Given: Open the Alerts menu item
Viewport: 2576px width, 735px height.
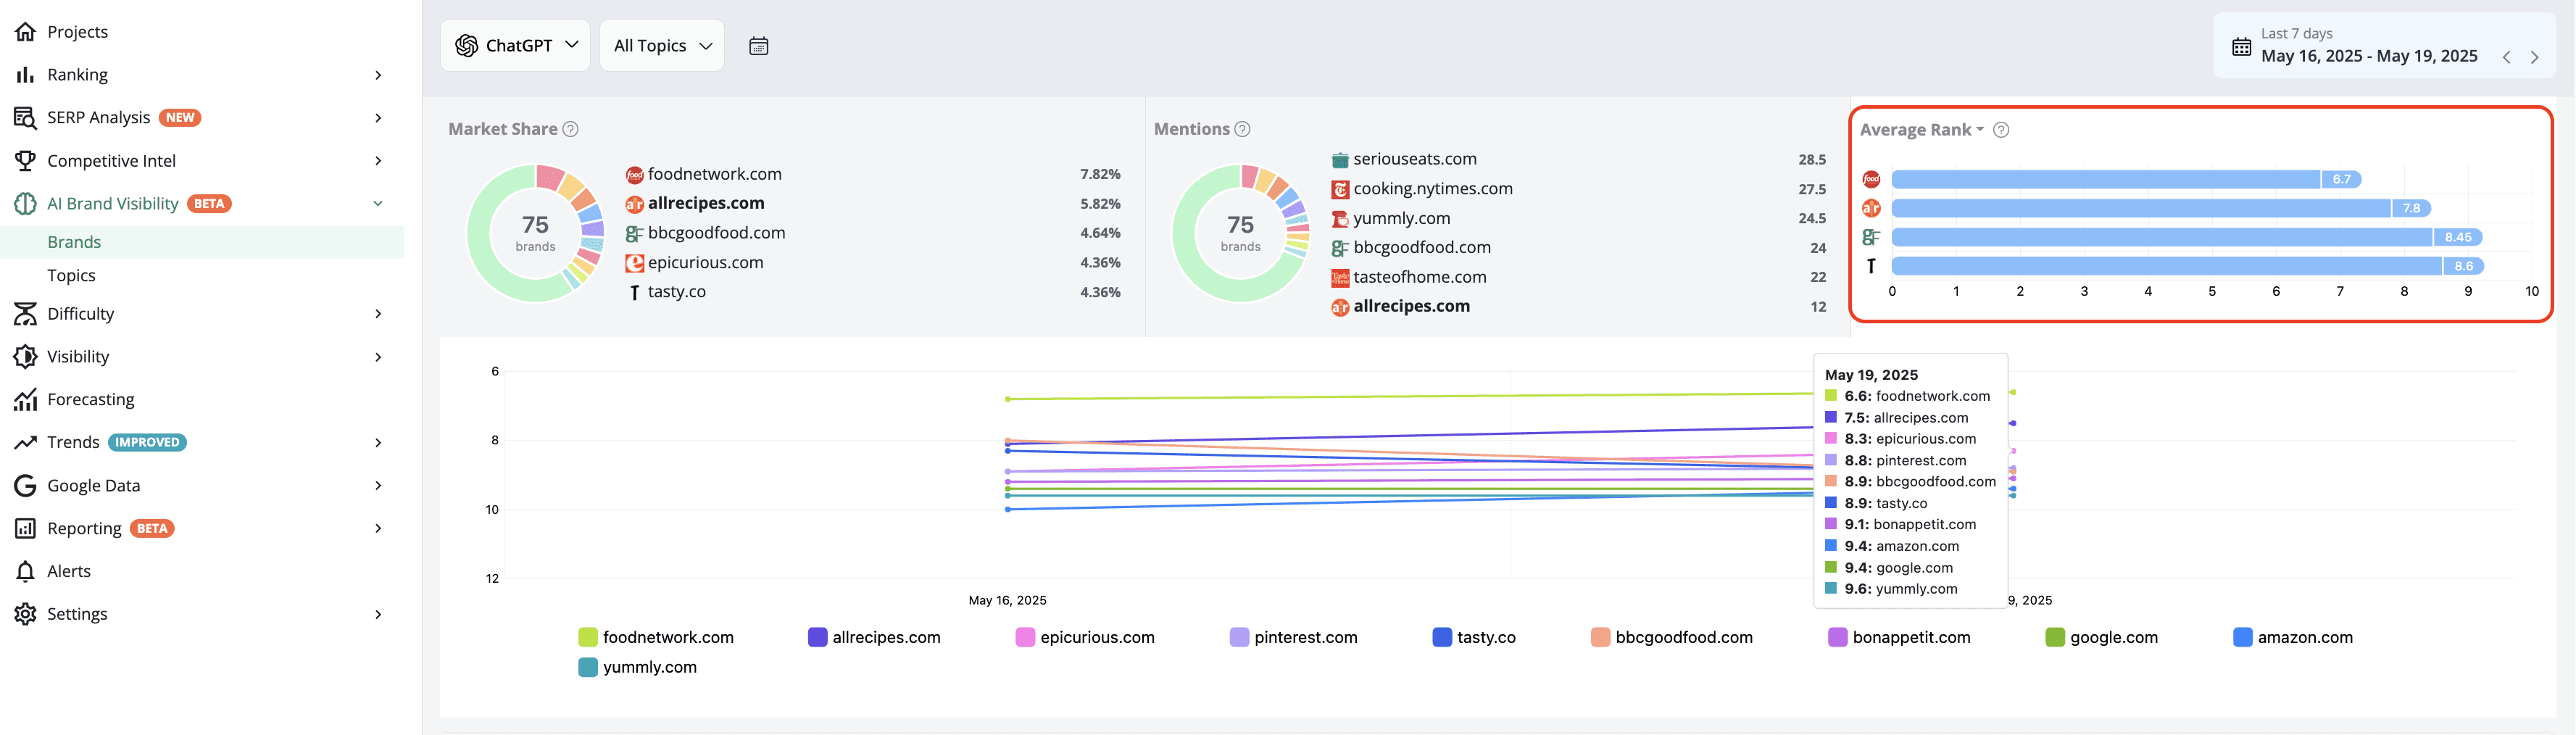Looking at the screenshot, I should coord(202,571).
